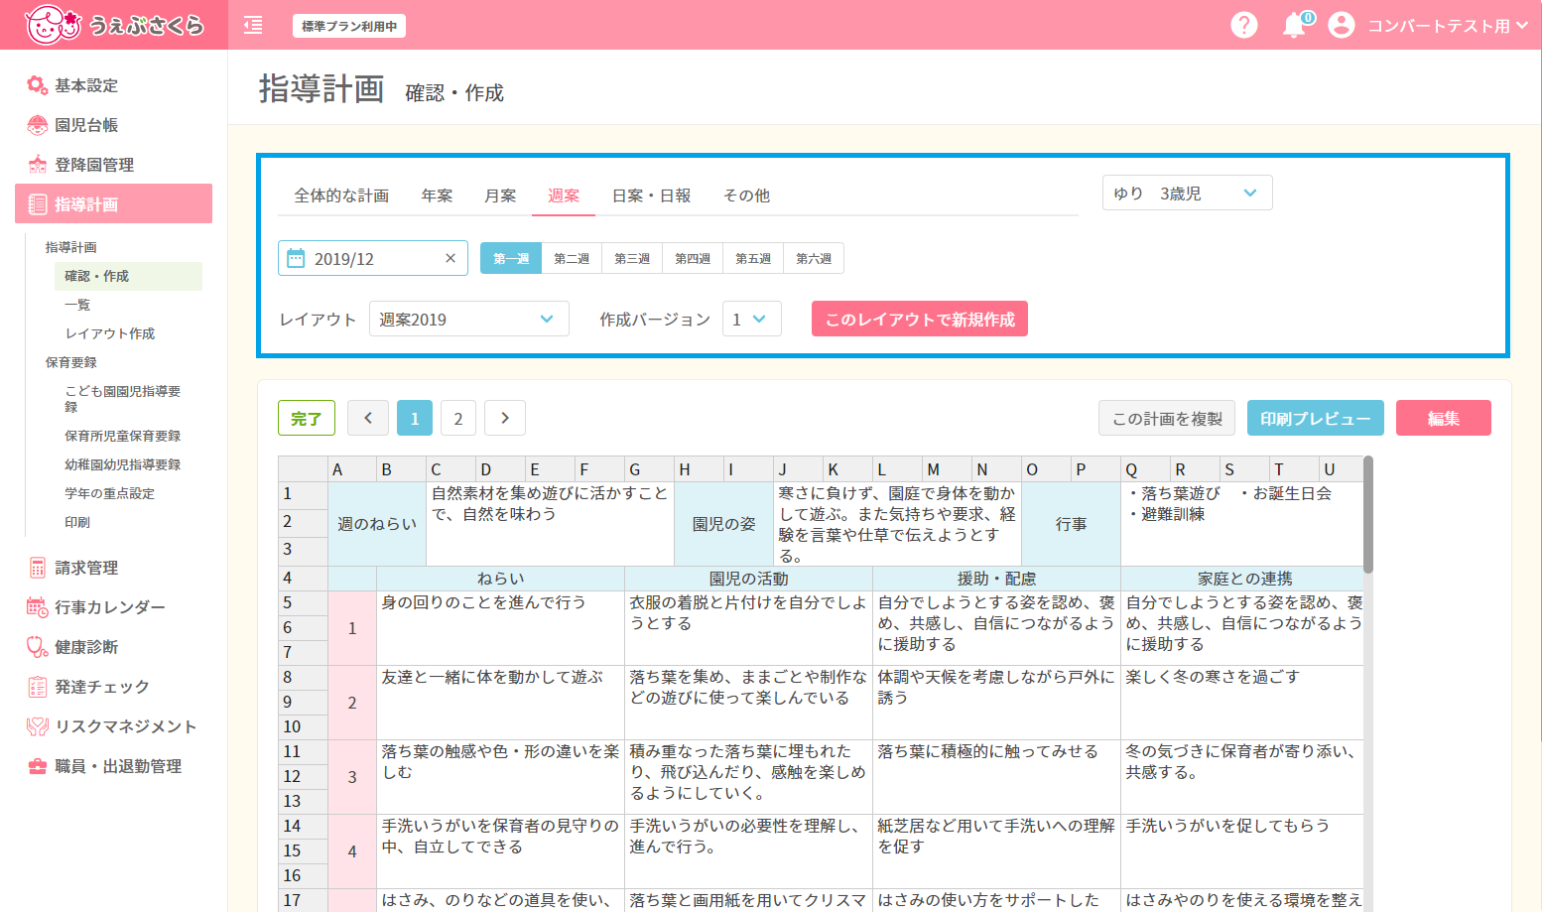Click この計画を複製 button
This screenshot has height=913, width=1542.
click(1167, 418)
